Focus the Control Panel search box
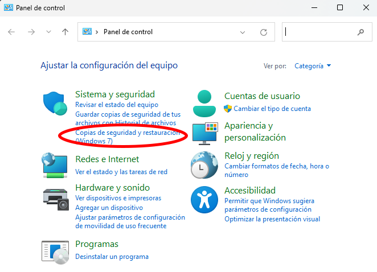 [327, 32]
